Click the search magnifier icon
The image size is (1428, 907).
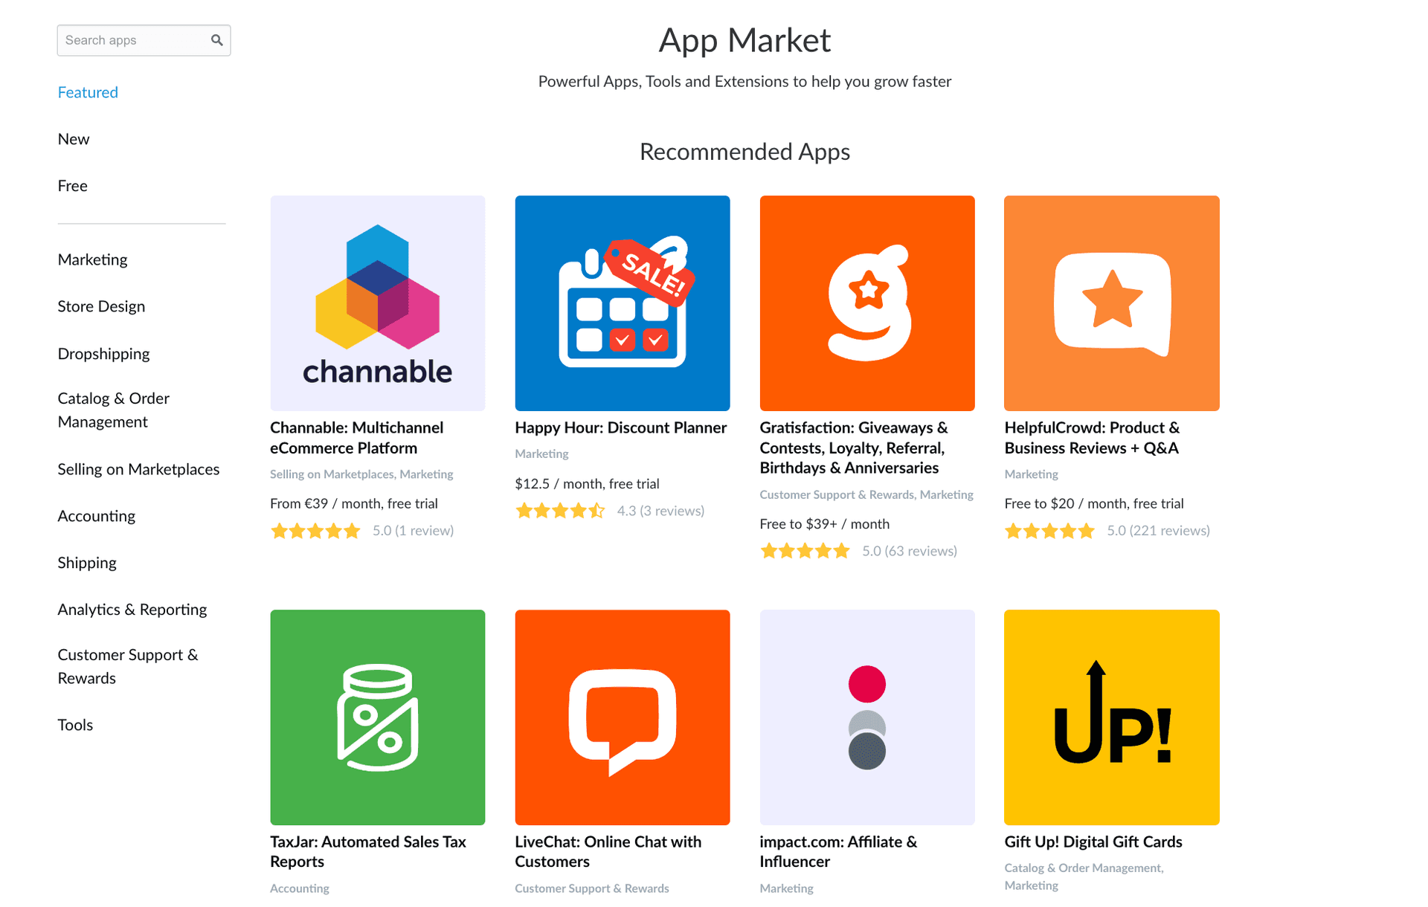click(x=216, y=40)
